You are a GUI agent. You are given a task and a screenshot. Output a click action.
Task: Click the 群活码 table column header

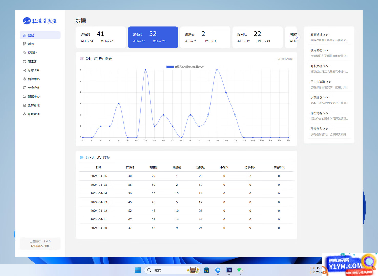(130, 167)
